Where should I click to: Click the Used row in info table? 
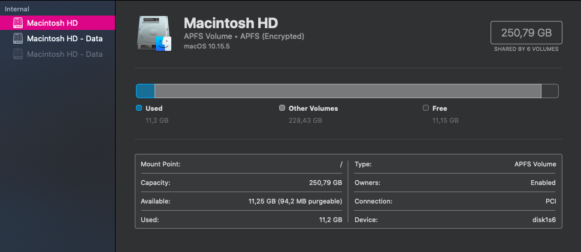click(x=241, y=220)
